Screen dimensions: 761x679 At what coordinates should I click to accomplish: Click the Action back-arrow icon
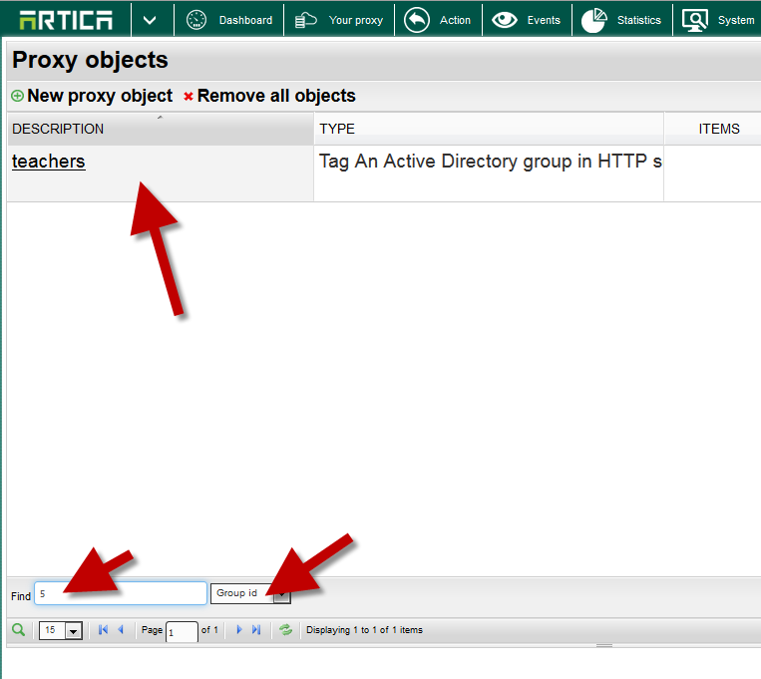pyautogui.click(x=417, y=20)
